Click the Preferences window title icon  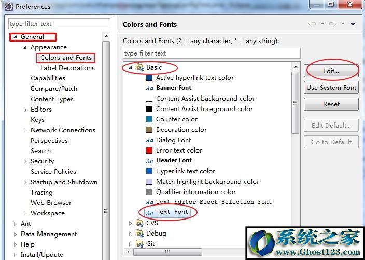9,7
